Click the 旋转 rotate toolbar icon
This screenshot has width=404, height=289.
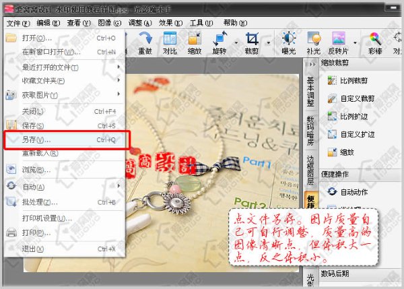pos(220,43)
